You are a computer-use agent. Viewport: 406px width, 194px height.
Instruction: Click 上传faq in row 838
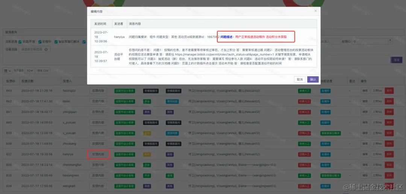pyautogui.click(x=377, y=144)
